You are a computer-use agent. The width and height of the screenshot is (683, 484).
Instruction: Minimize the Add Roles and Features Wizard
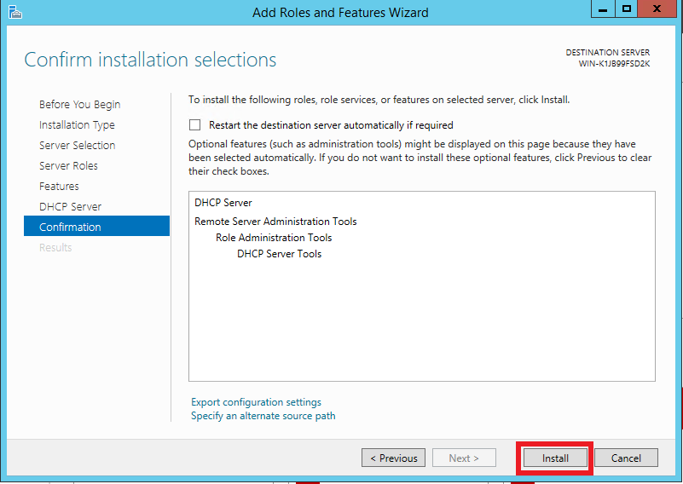(x=603, y=9)
